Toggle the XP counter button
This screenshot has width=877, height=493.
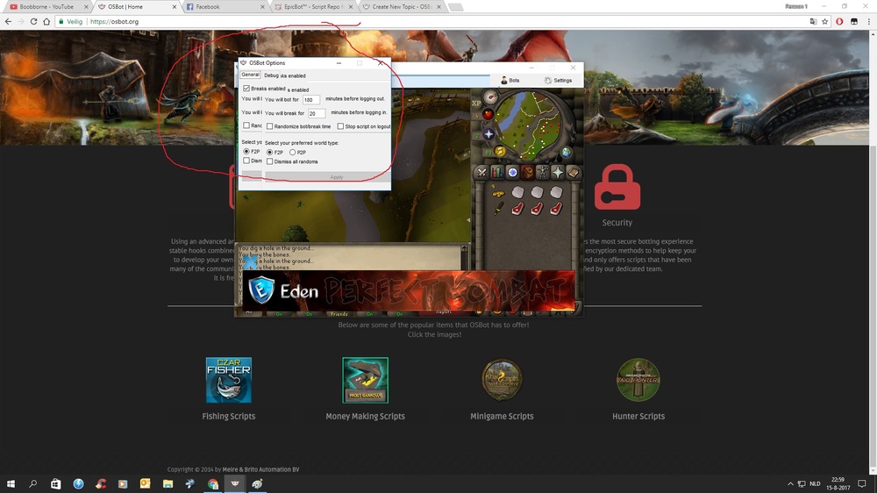[476, 104]
